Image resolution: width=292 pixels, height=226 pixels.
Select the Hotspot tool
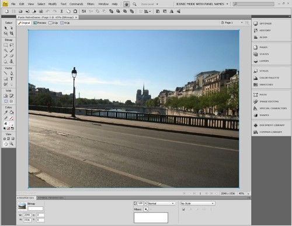6,96
